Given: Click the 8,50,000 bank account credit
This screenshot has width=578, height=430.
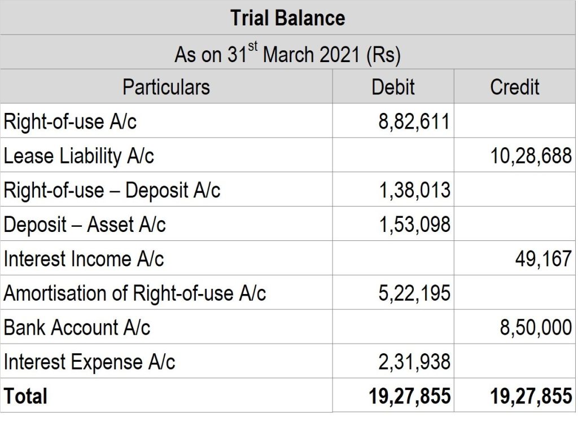Looking at the screenshot, I should [535, 328].
